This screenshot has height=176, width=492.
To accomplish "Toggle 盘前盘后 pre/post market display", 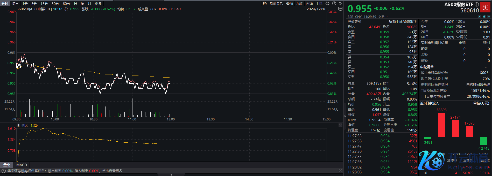I will [276, 4].
